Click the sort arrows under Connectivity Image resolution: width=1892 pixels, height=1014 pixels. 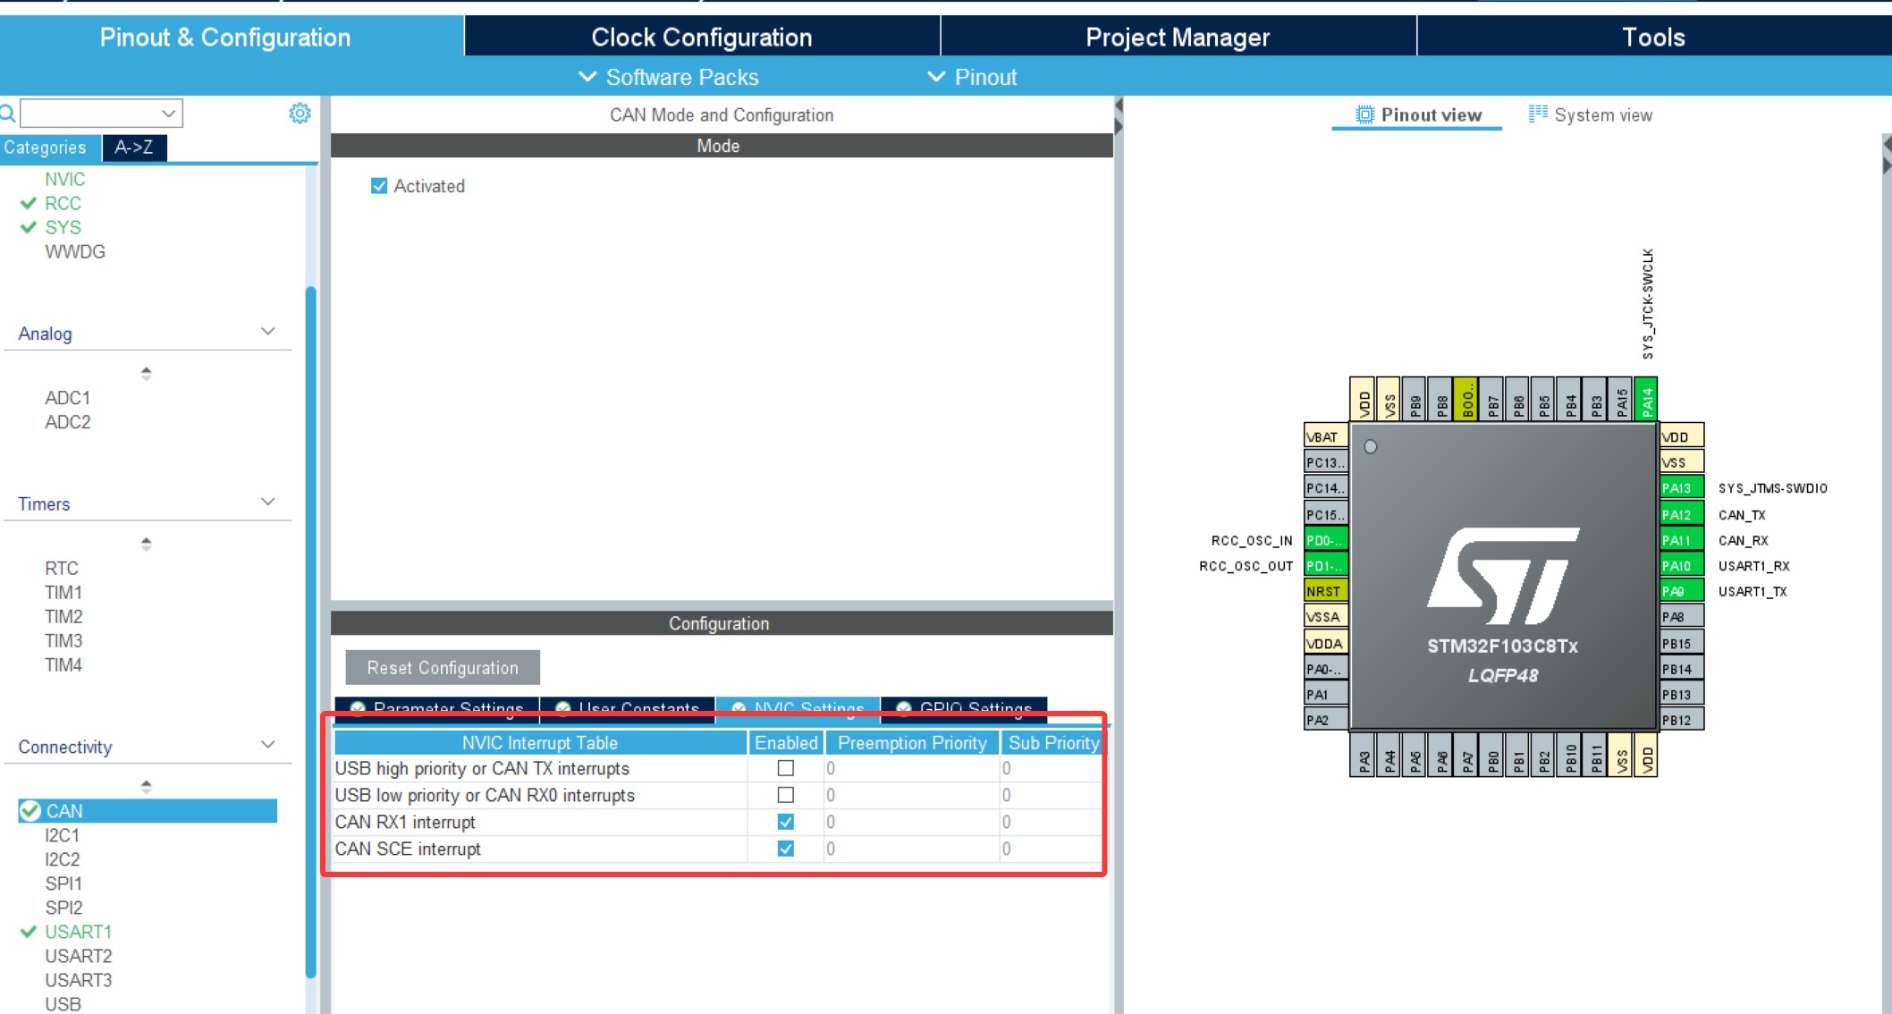point(146,786)
